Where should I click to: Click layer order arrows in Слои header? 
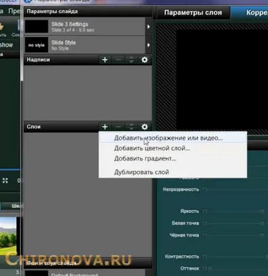[x=132, y=127]
